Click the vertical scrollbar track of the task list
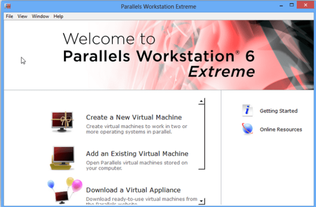The width and height of the screenshot is (316, 207). pyautogui.click(x=203, y=148)
